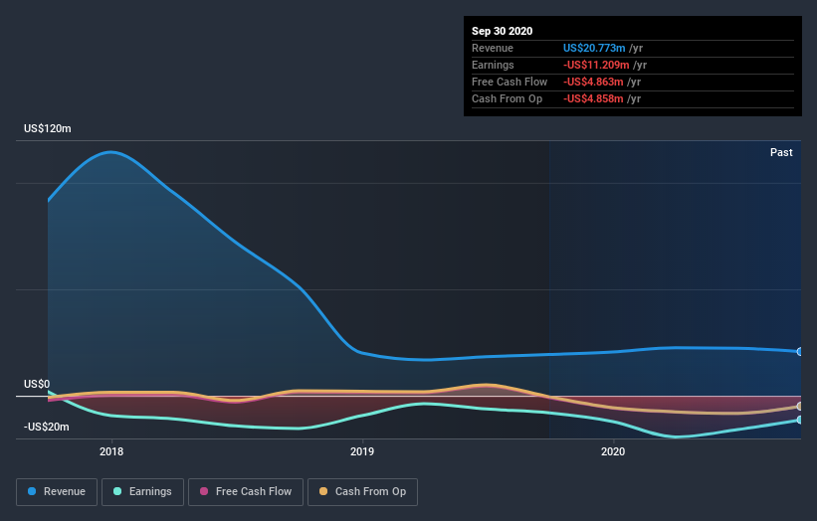Click the -US$20m y-axis label
This screenshot has height=521, width=817.
click(x=47, y=427)
